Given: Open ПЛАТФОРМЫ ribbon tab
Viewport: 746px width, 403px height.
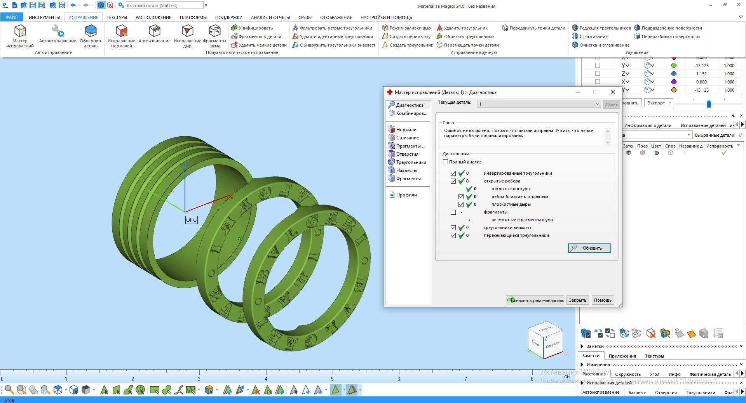Looking at the screenshot, I should [x=193, y=17].
